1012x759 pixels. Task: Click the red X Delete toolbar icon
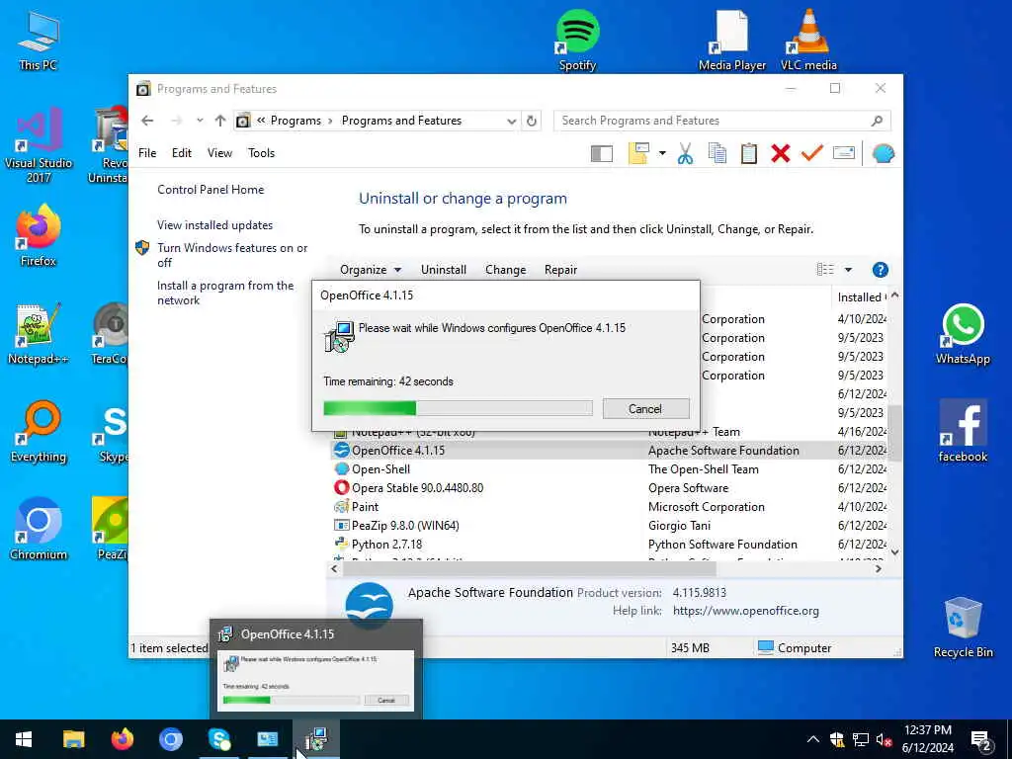781,153
